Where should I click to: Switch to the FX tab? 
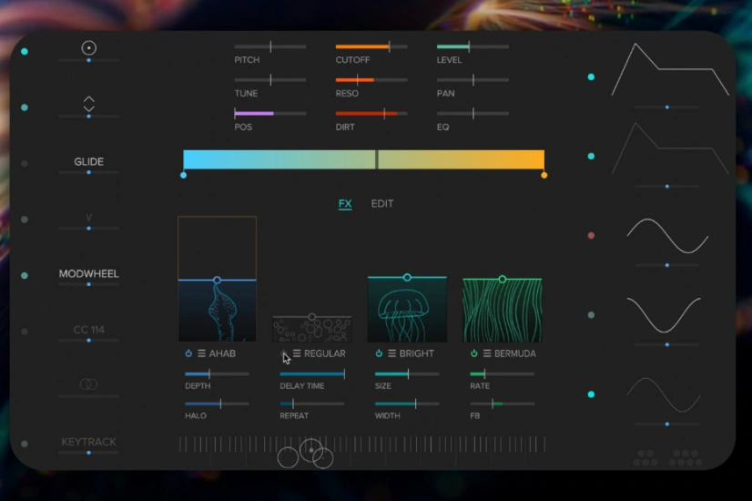point(345,203)
